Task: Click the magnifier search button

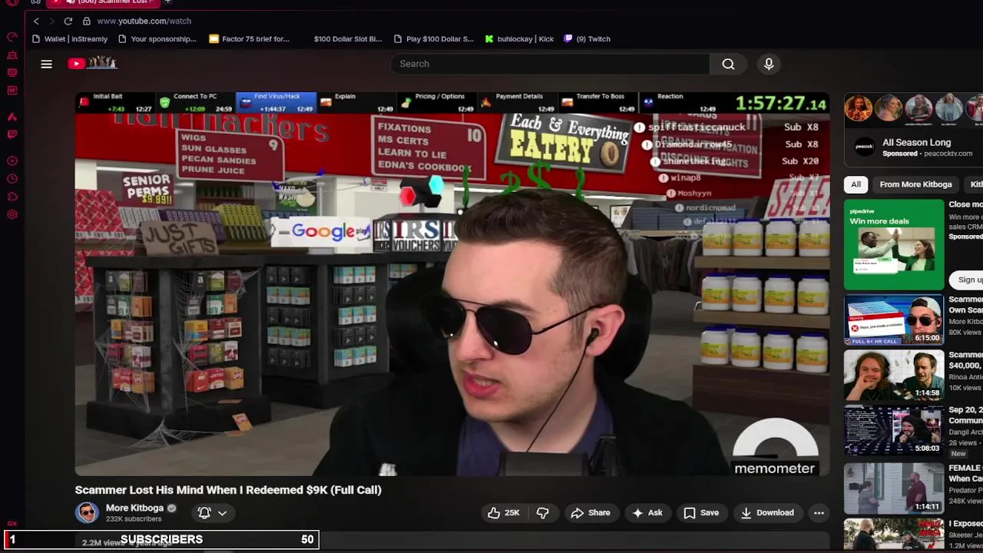Action: click(x=728, y=64)
